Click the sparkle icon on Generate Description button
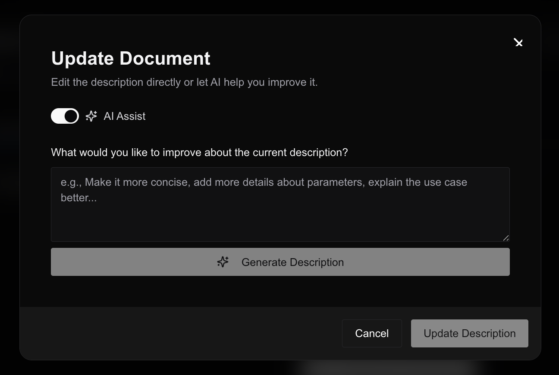Viewport: 559px width, 375px height. pyautogui.click(x=223, y=262)
